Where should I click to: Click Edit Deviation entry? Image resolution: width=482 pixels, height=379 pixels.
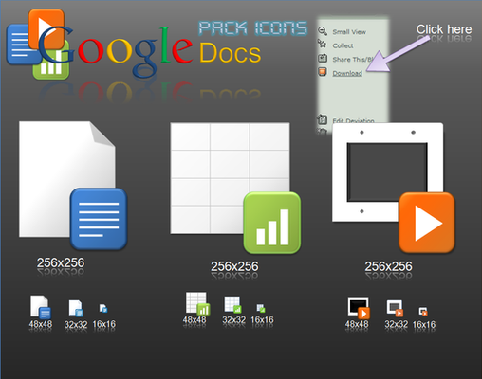(345, 120)
